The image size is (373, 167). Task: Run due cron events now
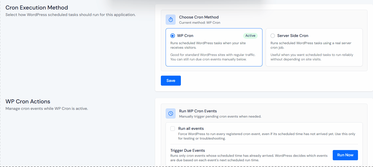(x=345, y=155)
